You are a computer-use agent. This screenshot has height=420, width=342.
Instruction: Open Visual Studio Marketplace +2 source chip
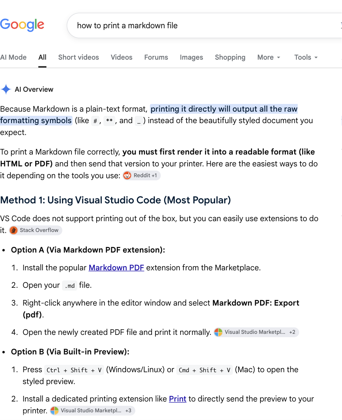(256, 332)
